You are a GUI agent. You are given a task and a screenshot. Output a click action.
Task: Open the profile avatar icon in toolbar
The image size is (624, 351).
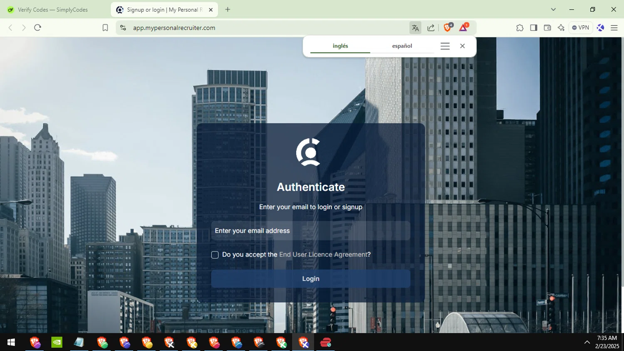pos(600,28)
